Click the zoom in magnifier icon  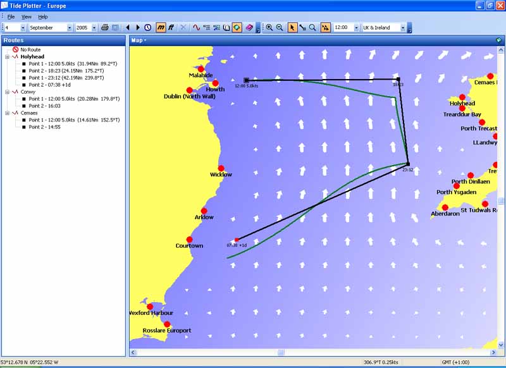click(x=269, y=28)
